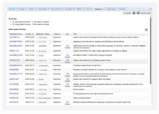Viewport: 159px width, 114px height.
Task: Click the vertical scrollbar on the citations panel
Action: click(x=151, y=51)
